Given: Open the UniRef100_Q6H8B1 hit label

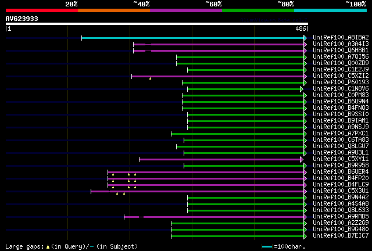Looking at the screenshot, I should (341, 51).
